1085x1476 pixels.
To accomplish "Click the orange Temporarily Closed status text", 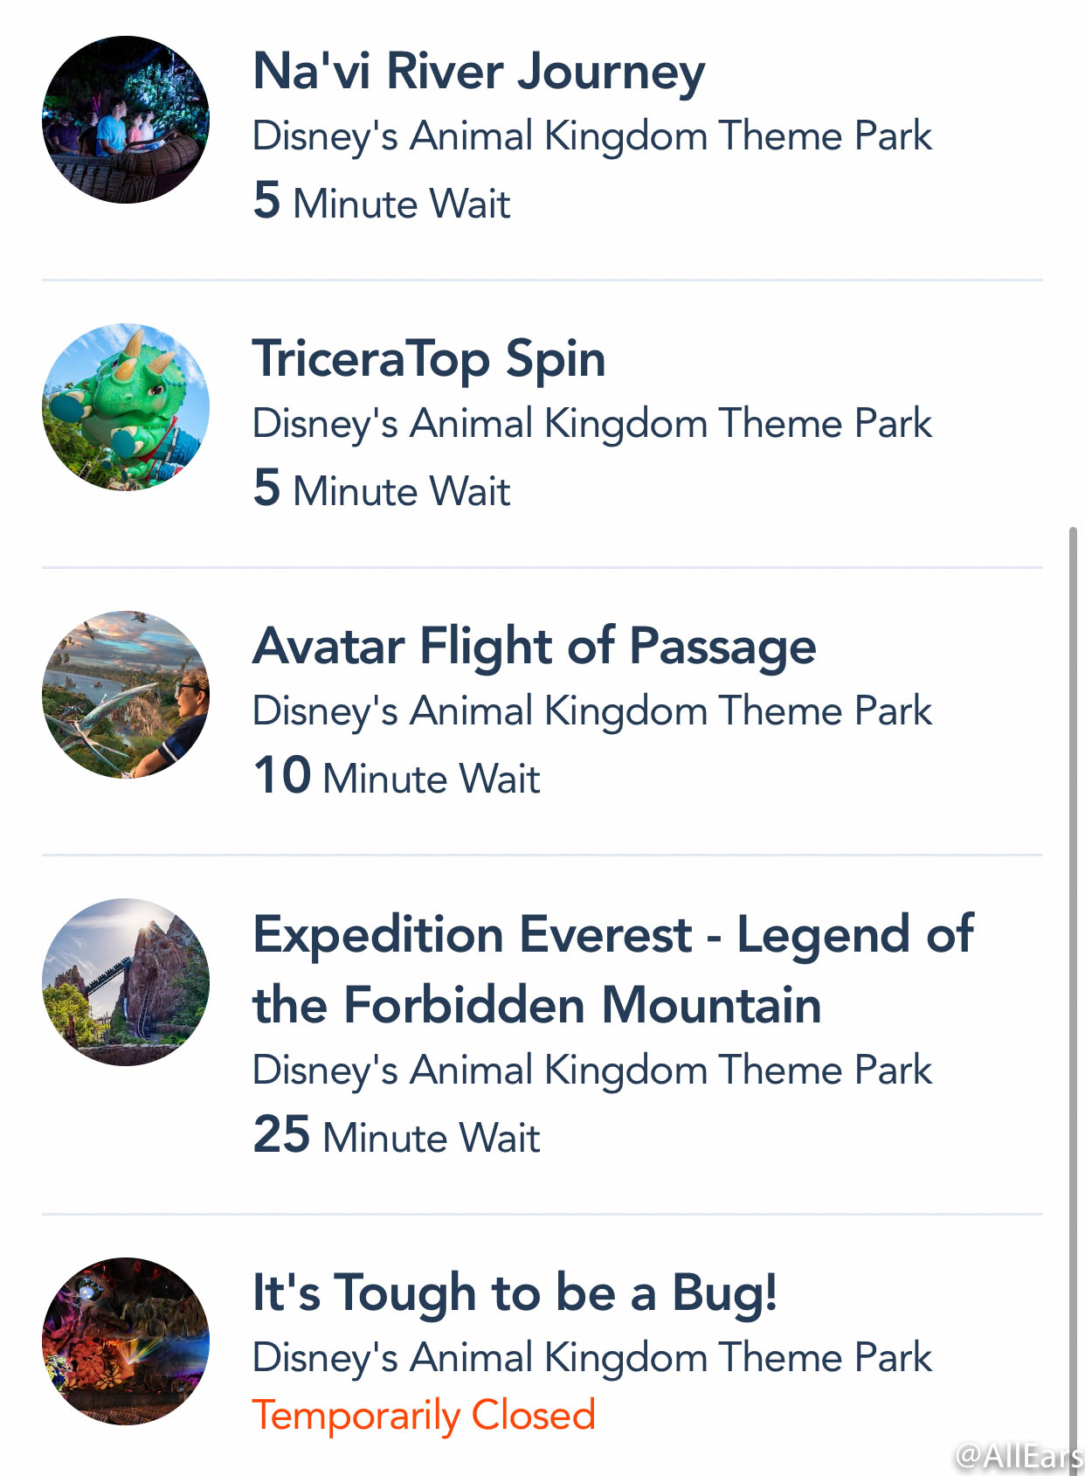I will [424, 1416].
